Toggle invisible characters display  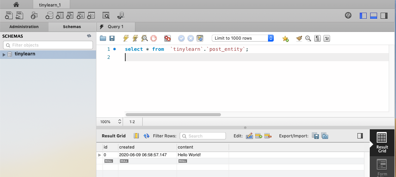[x=317, y=38]
